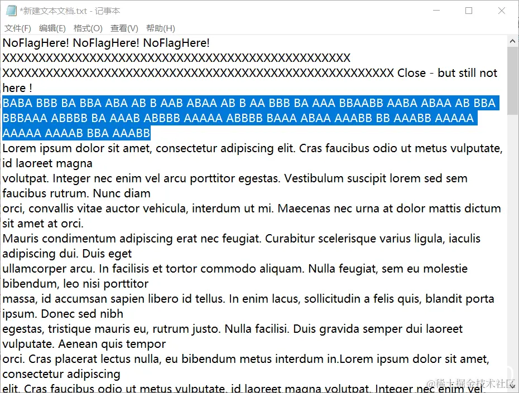Close the Notepad window
Screen dimensions: 519x393
[502, 11]
